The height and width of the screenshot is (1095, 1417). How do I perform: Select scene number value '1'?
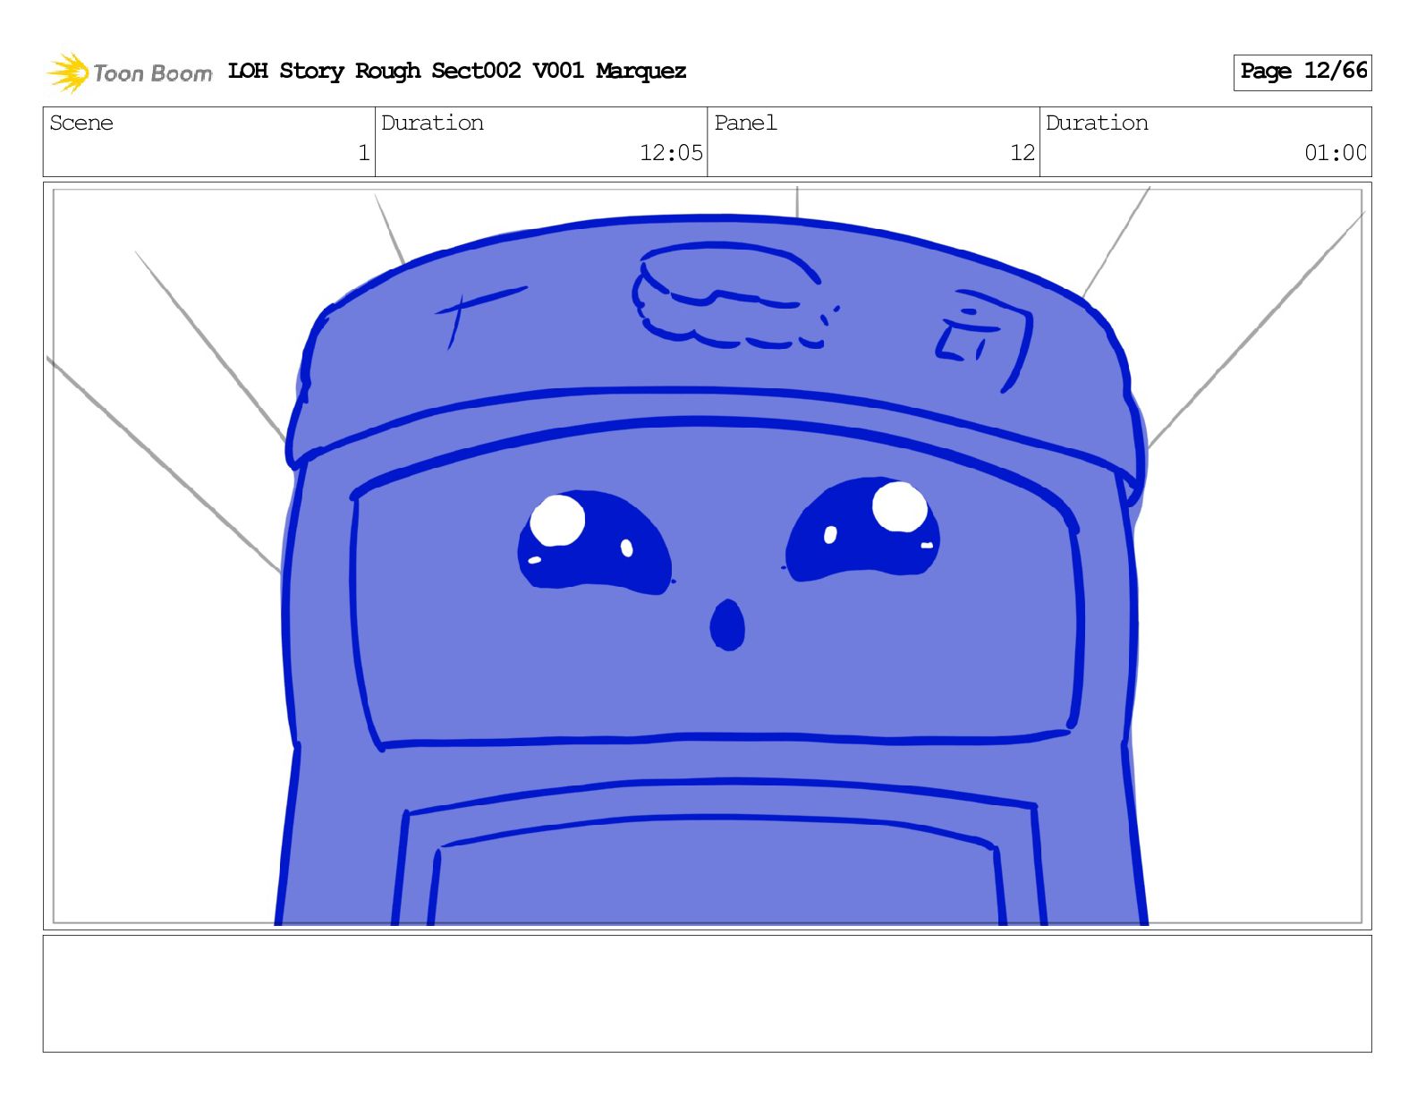pyautogui.click(x=363, y=153)
